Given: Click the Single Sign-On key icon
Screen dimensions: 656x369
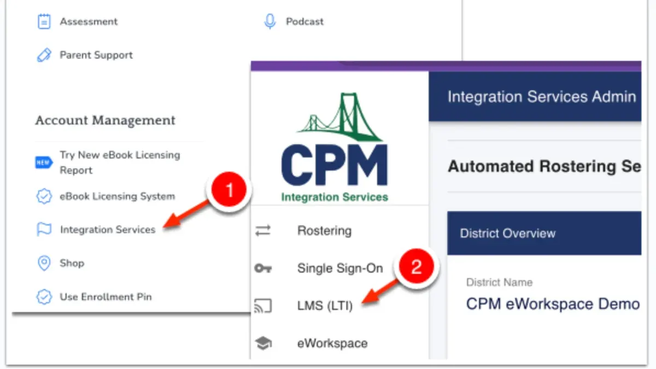Looking at the screenshot, I should [263, 268].
